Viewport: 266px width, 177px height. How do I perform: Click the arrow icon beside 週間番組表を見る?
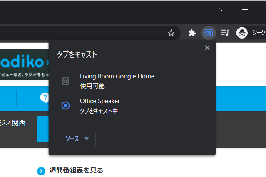[x=41, y=171]
